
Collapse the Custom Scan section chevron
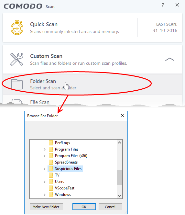click(x=170, y=59)
